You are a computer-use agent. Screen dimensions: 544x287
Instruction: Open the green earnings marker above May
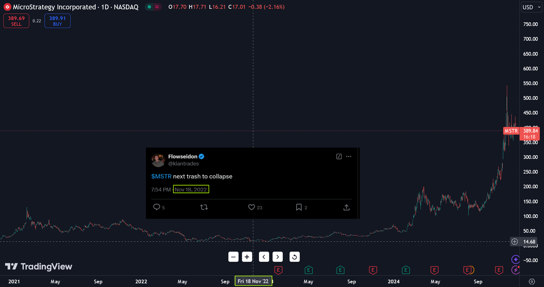coord(309,270)
